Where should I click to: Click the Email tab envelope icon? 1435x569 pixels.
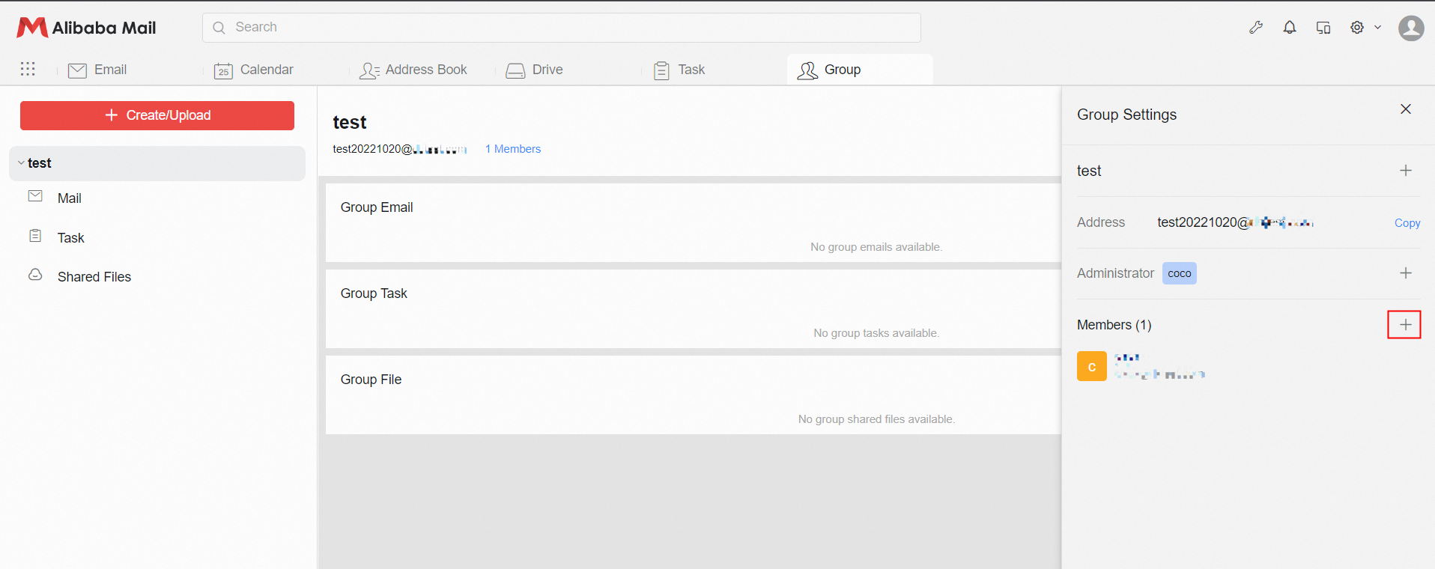click(x=77, y=70)
